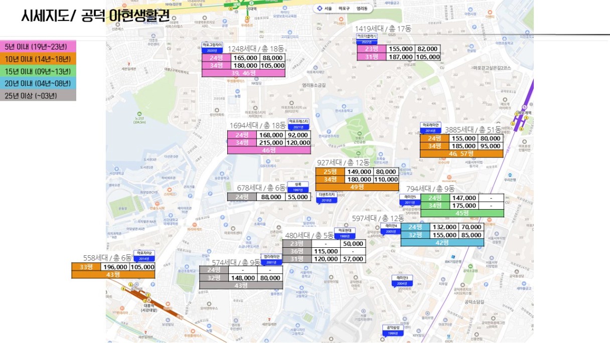
Task: Click the orange 33평 cell
Action: coord(86,267)
